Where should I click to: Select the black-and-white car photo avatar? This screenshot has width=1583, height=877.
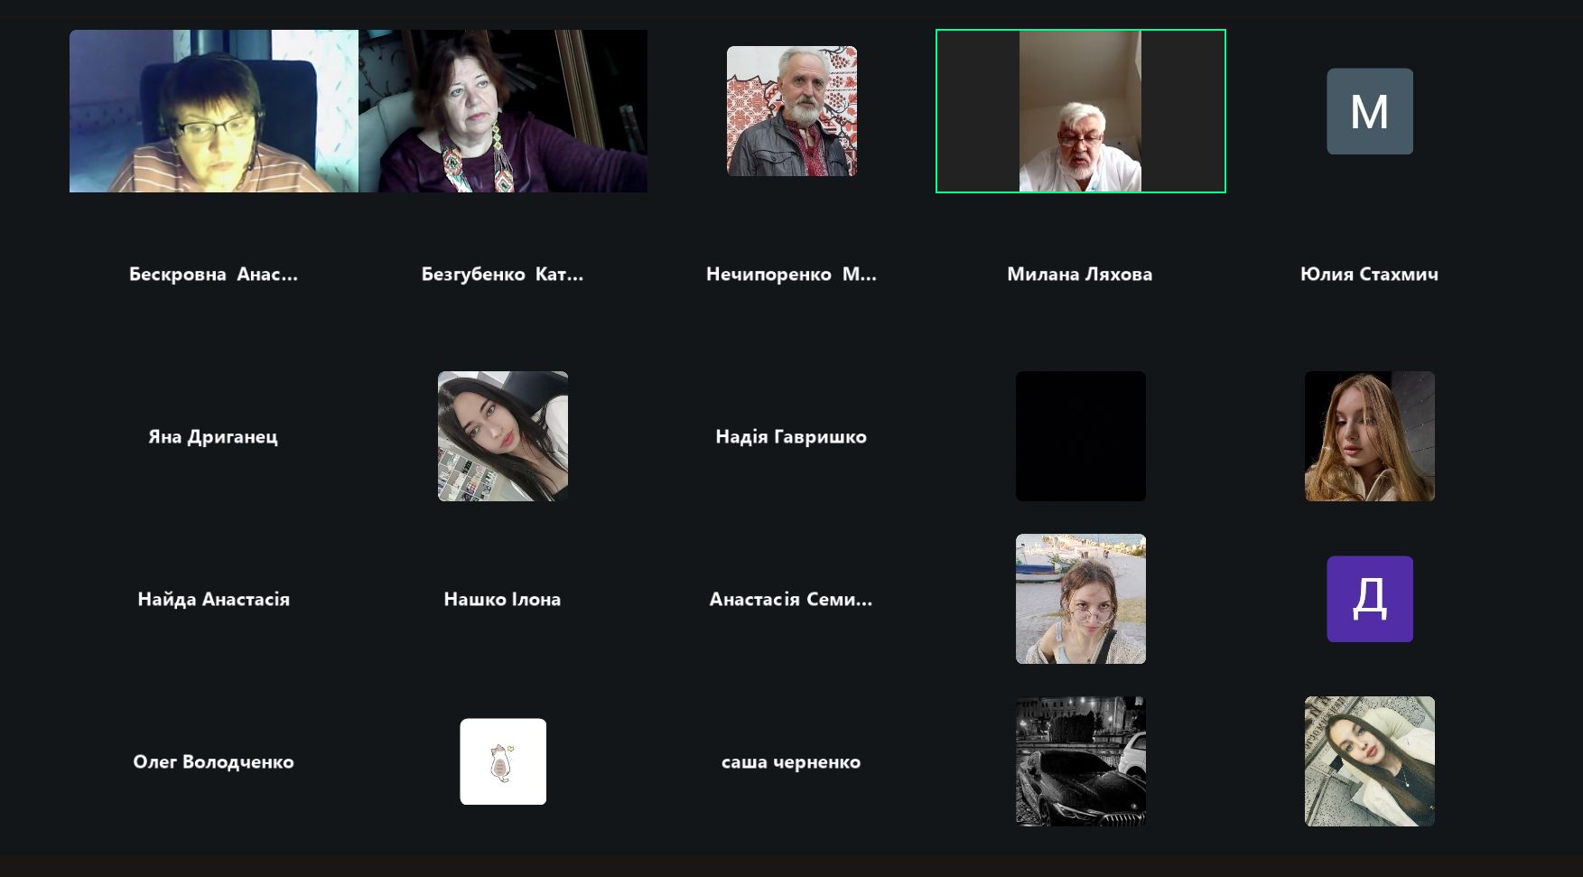tap(1080, 761)
